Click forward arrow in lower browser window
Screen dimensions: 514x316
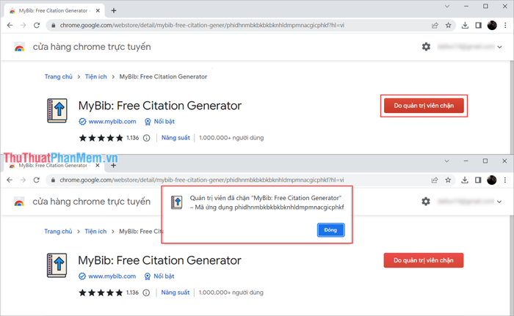click(23, 180)
